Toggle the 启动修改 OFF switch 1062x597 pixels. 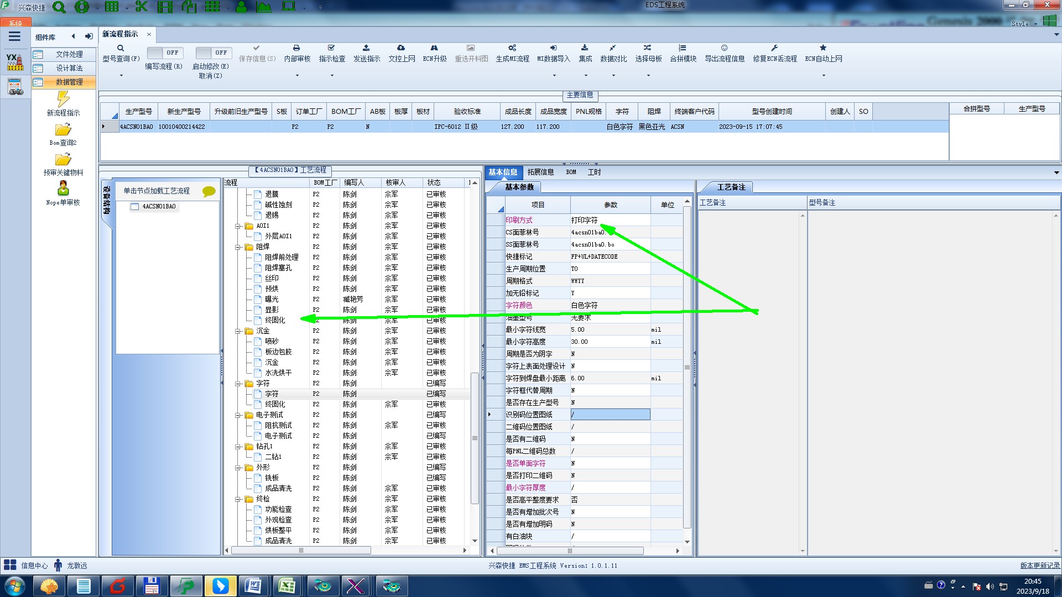click(213, 53)
